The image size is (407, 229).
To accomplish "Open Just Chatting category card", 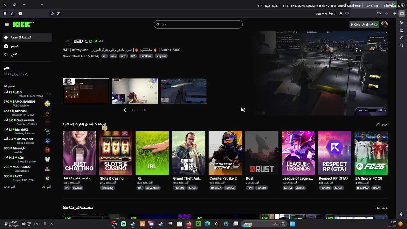I will 79,153.
